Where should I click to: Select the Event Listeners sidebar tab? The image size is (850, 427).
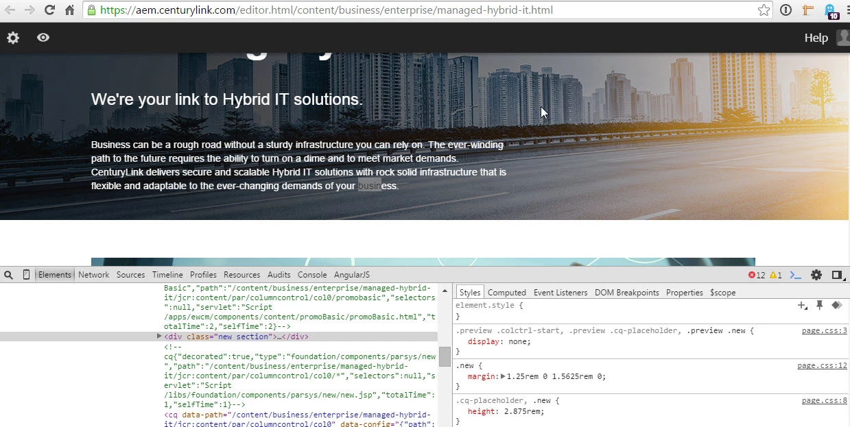560,293
